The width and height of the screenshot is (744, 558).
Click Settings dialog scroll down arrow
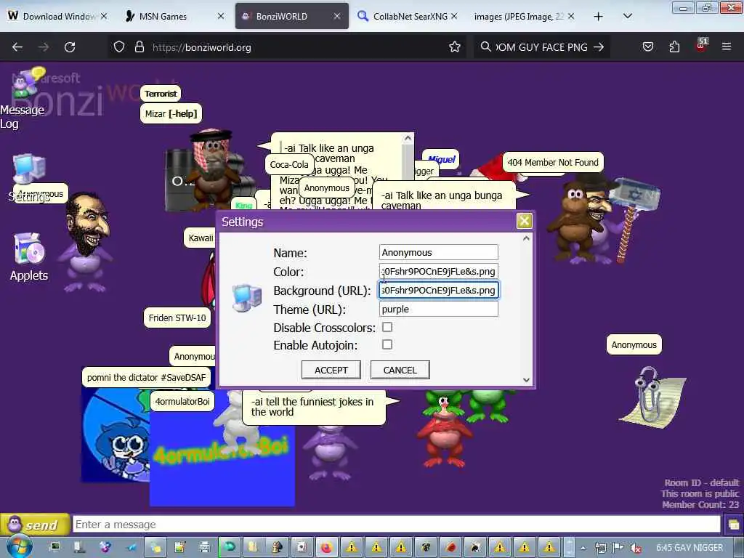coord(526,379)
